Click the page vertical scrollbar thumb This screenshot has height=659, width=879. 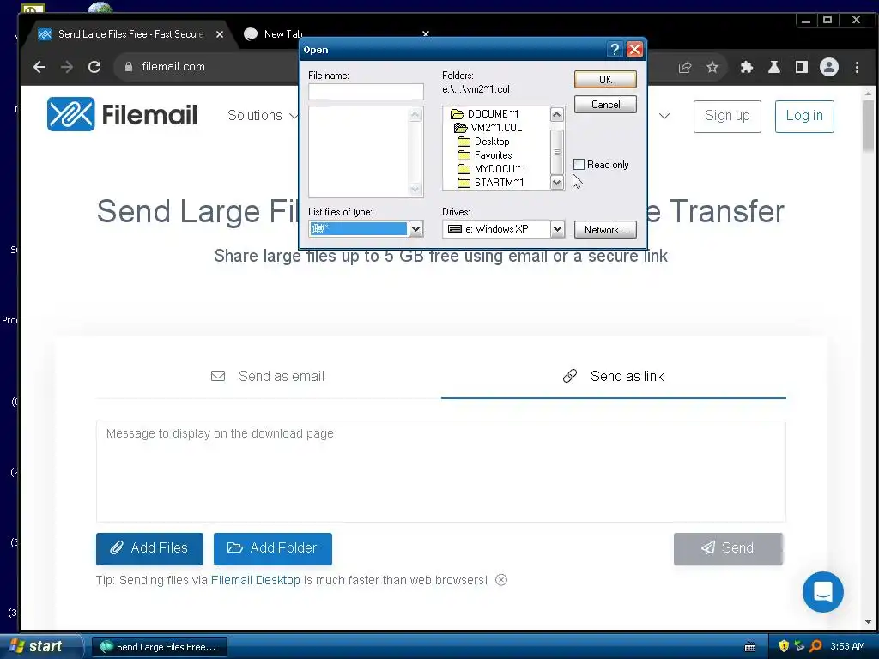pyautogui.click(x=868, y=125)
